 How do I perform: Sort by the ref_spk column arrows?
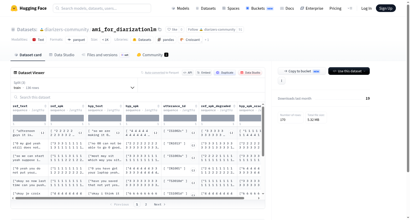tap(83, 106)
